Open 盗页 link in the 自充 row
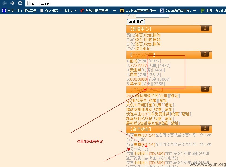The image size is (226, 167). coord(139,44)
